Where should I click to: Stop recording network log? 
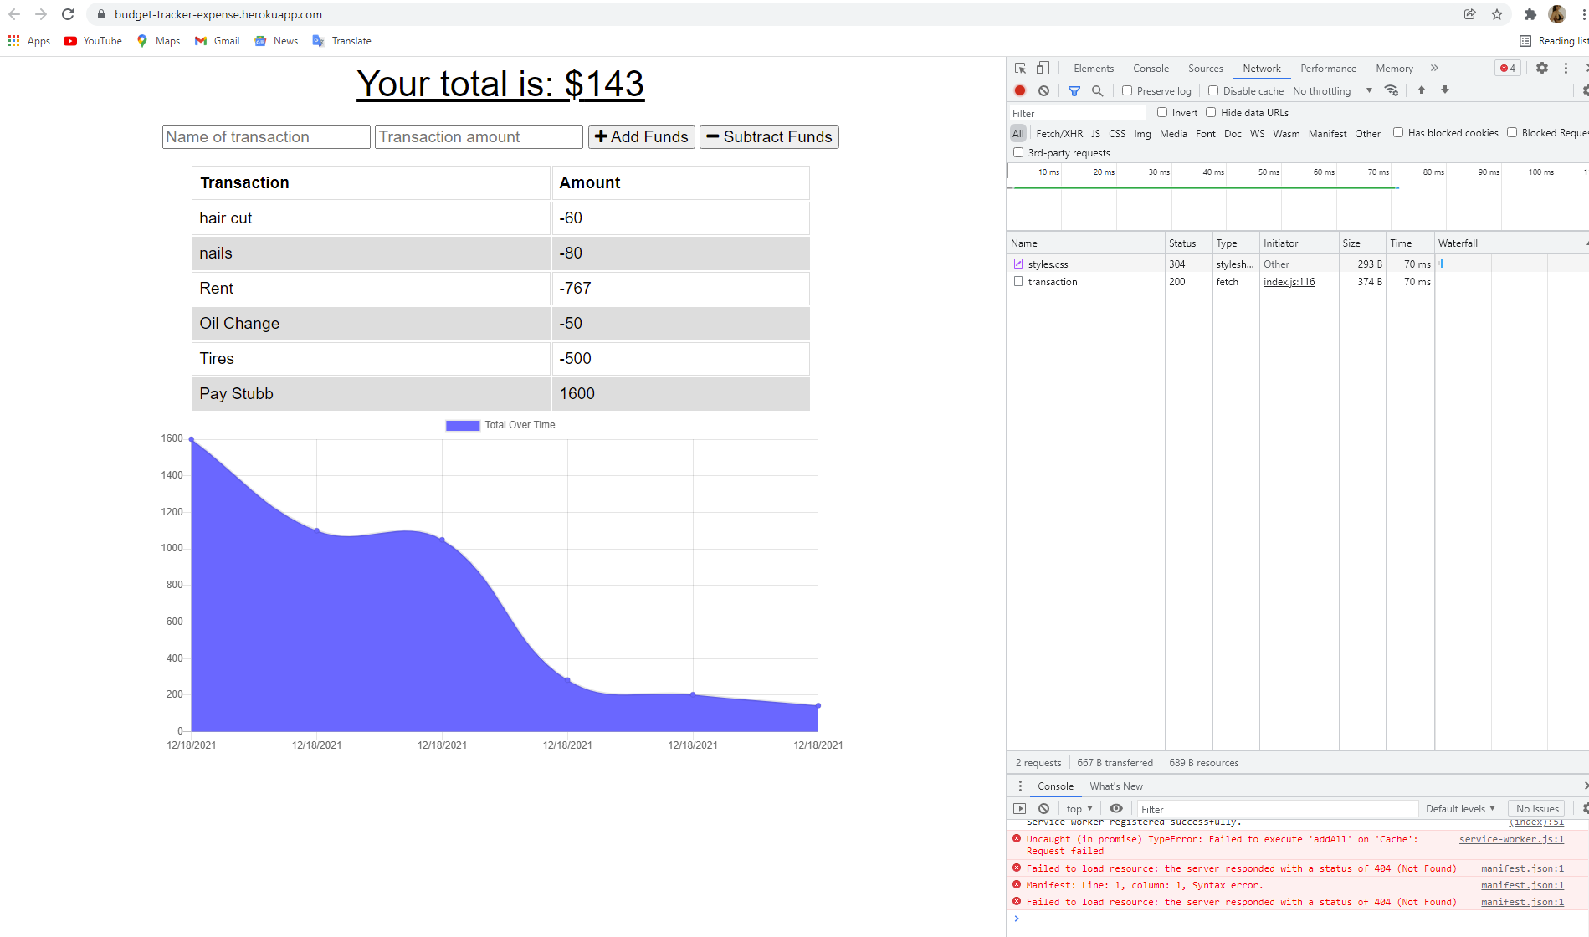pos(1019,90)
